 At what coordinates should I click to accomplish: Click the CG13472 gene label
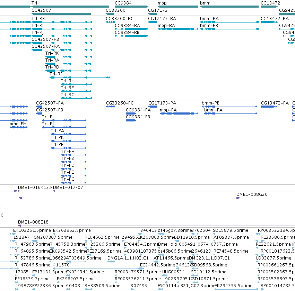(x=270, y=3)
